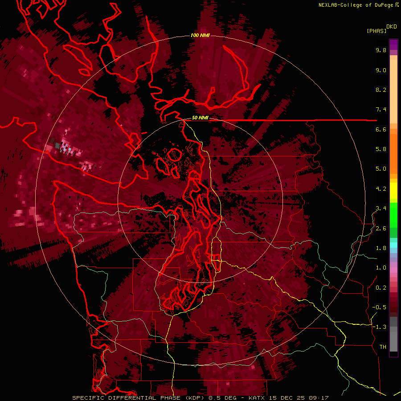This screenshot has height=401, width=401.
Task: Click the 6.6 value on the color scale
Action: coord(381,129)
